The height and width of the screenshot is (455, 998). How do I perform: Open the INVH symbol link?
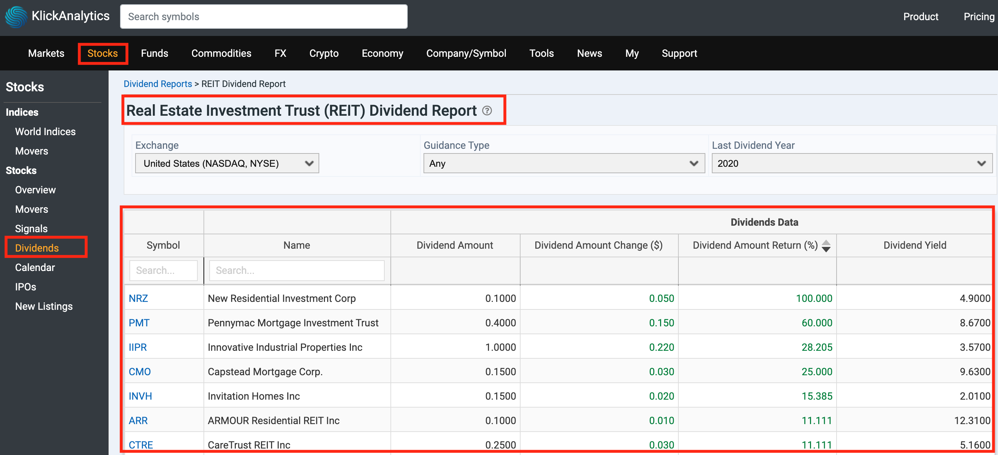[140, 396]
